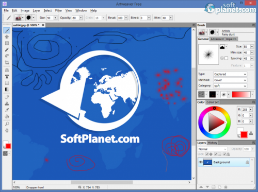Toggle Background layer visibility eye
The height and width of the screenshot is (192, 258).
click(200, 162)
